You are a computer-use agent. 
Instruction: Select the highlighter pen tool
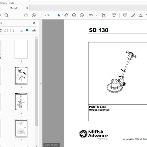(x=133, y=15)
